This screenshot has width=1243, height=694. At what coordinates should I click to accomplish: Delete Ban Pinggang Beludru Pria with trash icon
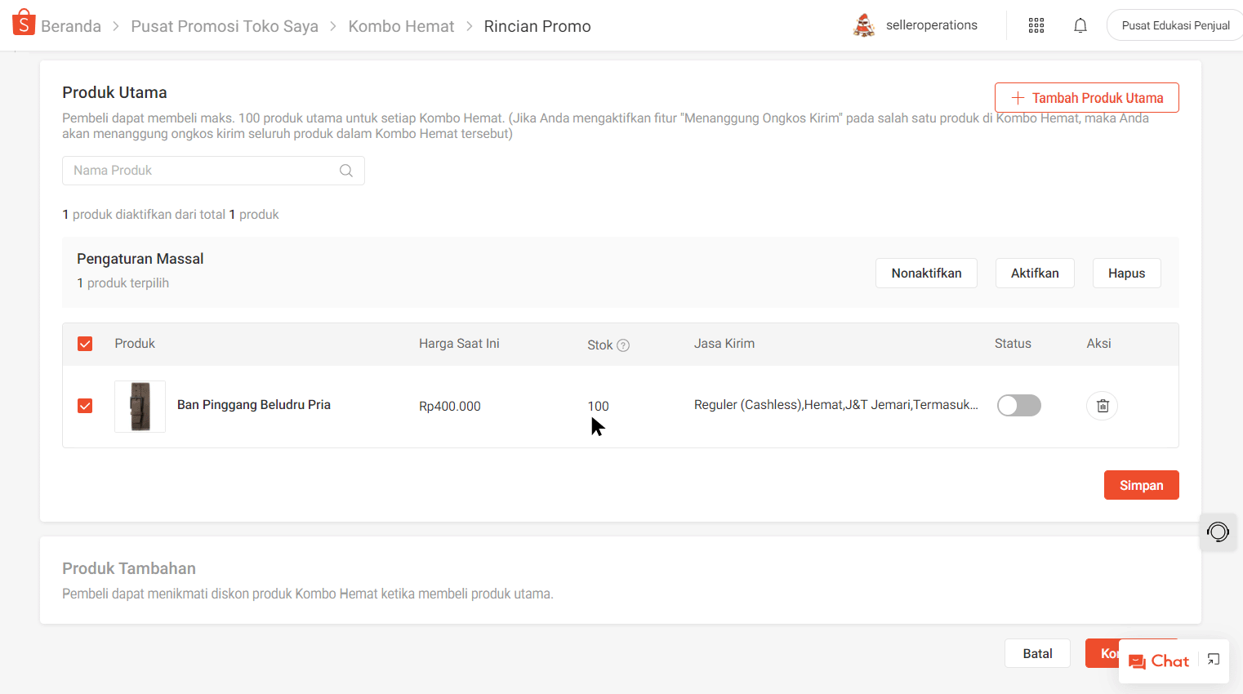click(1102, 406)
